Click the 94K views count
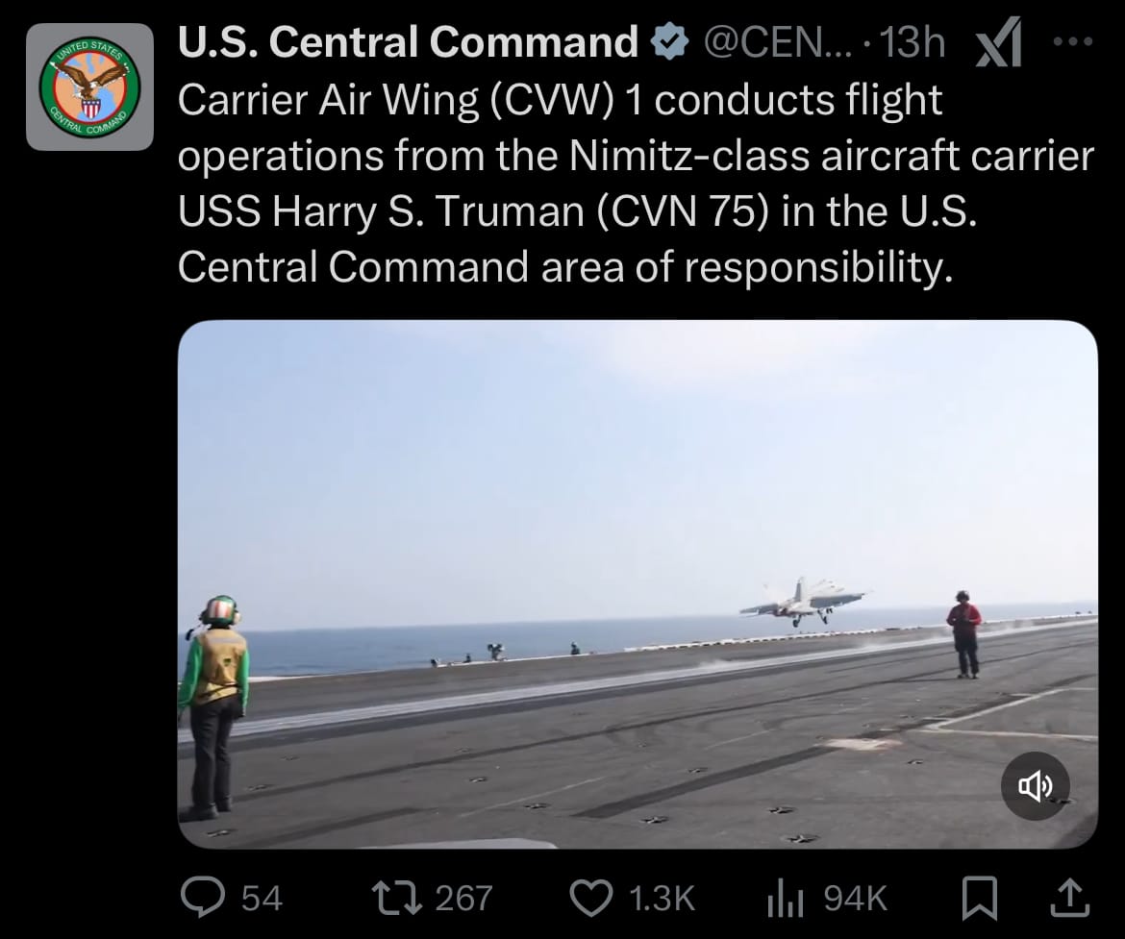1125x939 pixels. 855,898
